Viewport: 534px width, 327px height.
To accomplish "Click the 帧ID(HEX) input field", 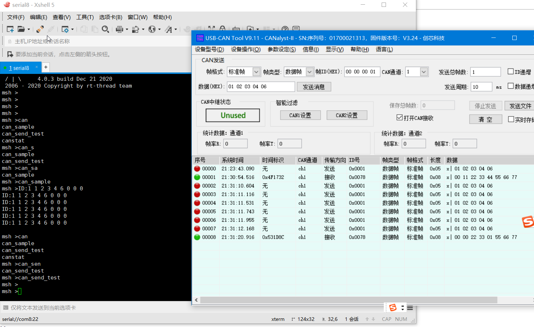I will pos(362,72).
